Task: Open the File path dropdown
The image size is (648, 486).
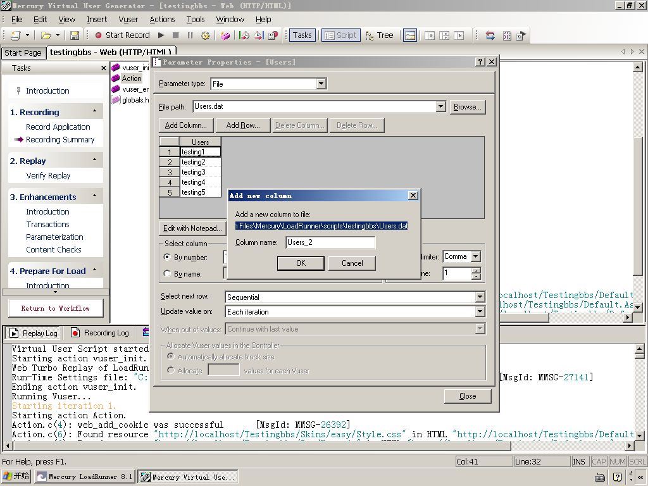Action: [x=440, y=106]
